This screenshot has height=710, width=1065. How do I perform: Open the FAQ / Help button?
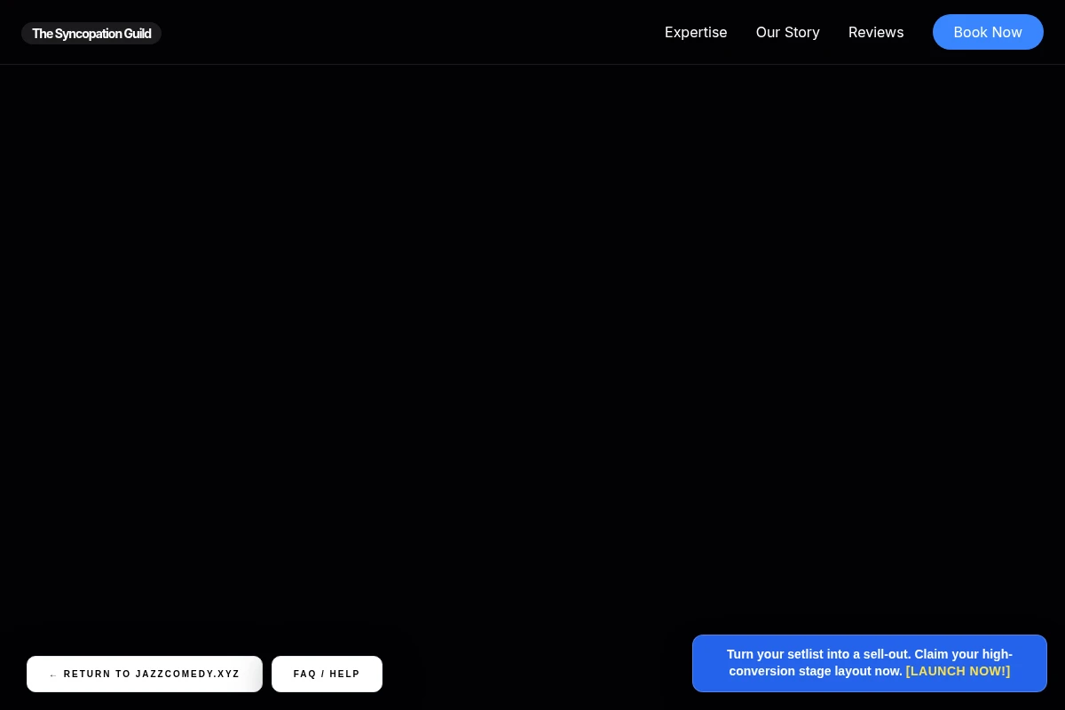(327, 674)
